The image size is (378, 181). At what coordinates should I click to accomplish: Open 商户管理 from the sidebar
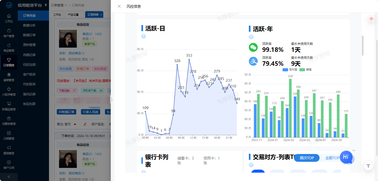point(9,33)
